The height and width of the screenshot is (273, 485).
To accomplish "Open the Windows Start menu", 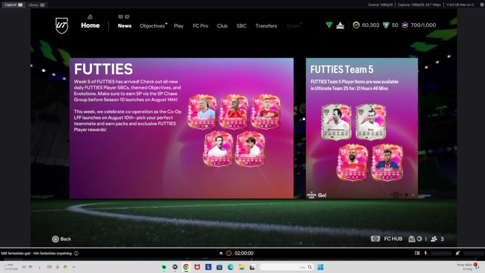I will coord(320,267).
